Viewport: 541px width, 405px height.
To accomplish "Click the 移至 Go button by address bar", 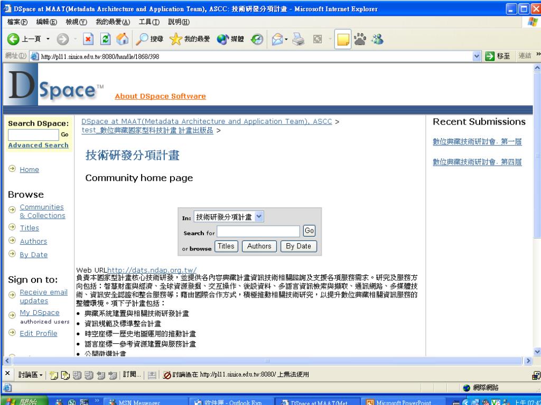I will [497, 56].
